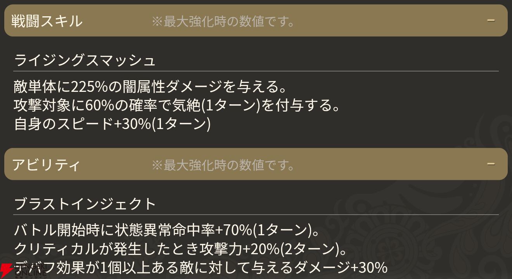Collapse the 戦闘スキル section with minus icon

pos(491,20)
